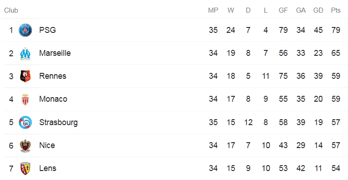Open the Marseille team name link
This screenshot has width=348, height=180.
pos(55,53)
